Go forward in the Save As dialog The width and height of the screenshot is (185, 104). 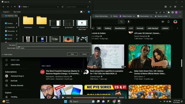[x=8, y=7]
